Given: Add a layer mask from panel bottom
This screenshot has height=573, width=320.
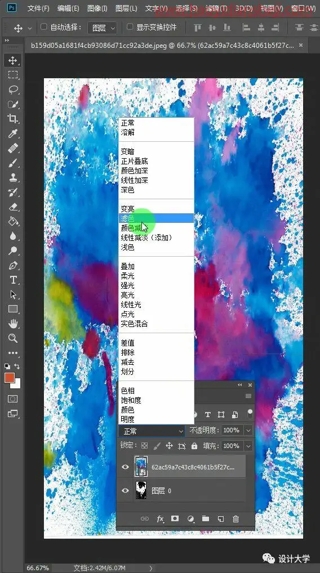Looking at the screenshot, I should (x=175, y=518).
